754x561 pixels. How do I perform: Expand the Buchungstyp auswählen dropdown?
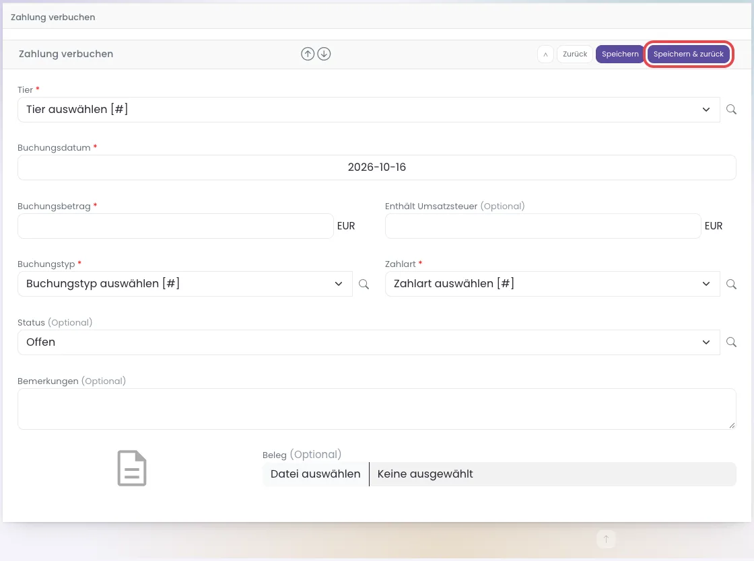(185, 284)
